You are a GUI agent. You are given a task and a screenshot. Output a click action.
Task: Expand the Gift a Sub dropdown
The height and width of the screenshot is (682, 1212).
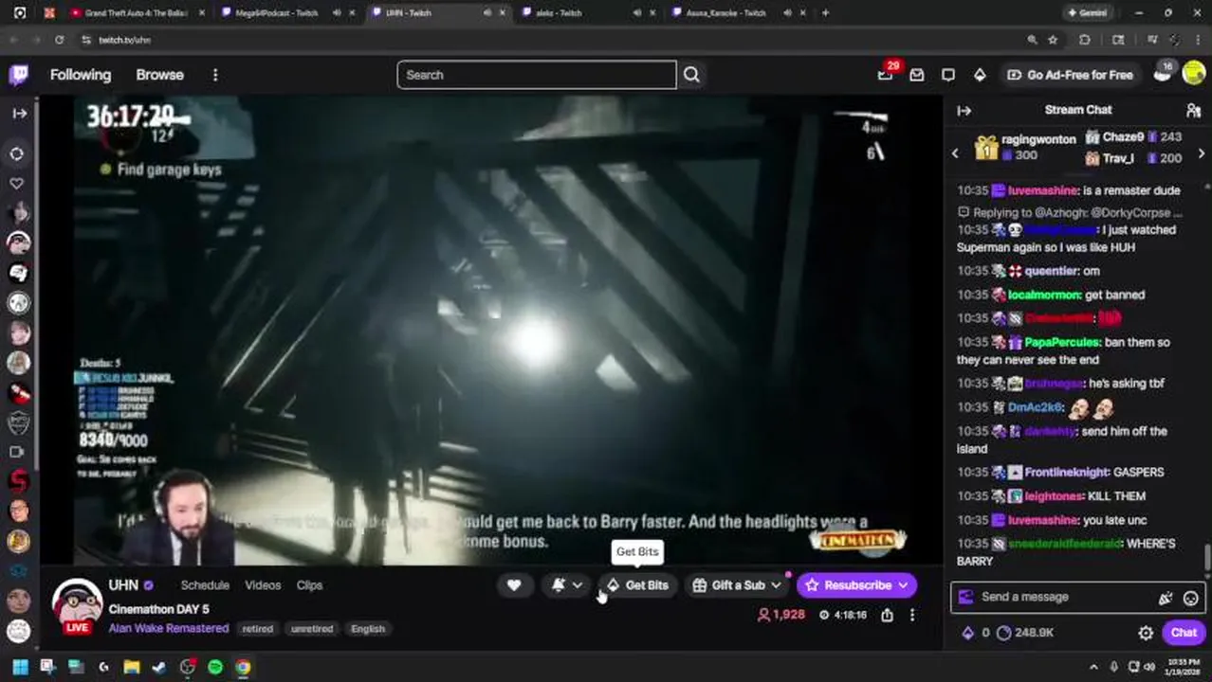point(776,585)
